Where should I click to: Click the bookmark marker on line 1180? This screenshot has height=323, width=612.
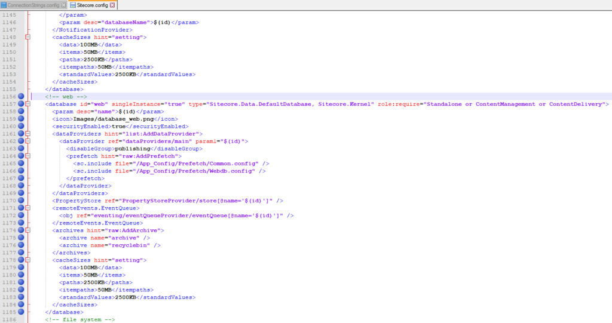pos(21,275)
